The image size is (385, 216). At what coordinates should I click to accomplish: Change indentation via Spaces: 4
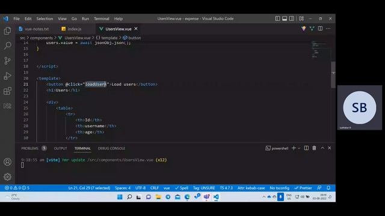coord(123,188)
